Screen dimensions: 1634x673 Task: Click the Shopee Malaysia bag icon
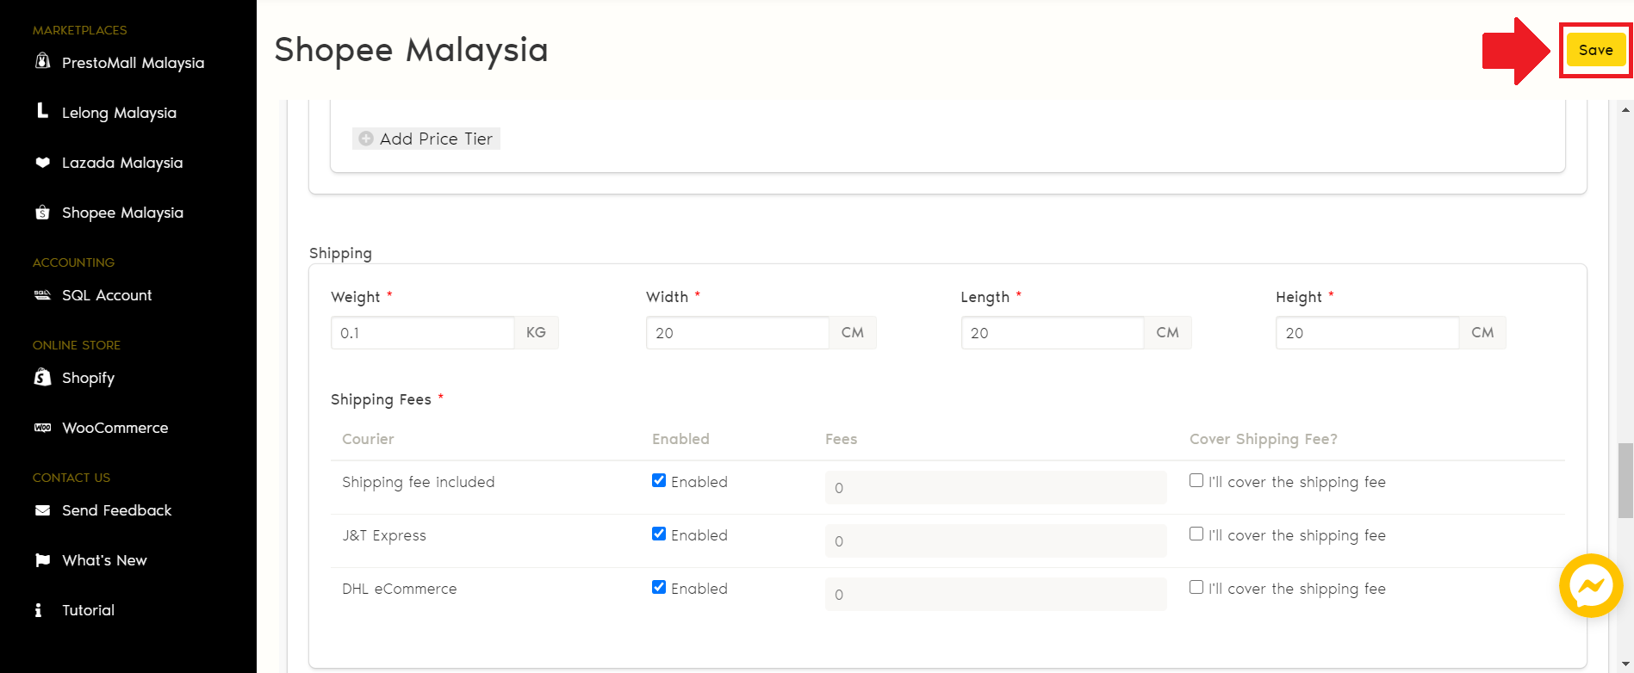point(42,212)
